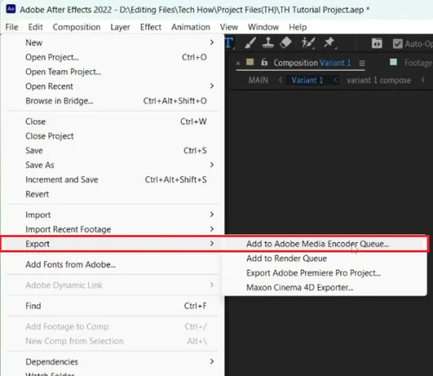The image size is (433, 376).
Task: Open the Footage panel tab
Action: pyautogui.click(x=417, y=62)
